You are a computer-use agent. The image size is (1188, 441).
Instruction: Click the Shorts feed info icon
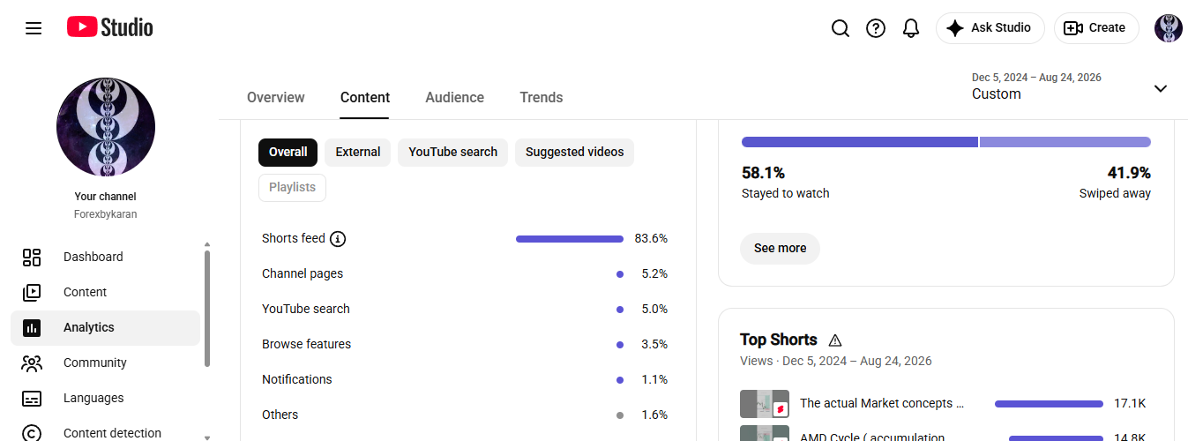pyautogui.click(x=339, y=238)
